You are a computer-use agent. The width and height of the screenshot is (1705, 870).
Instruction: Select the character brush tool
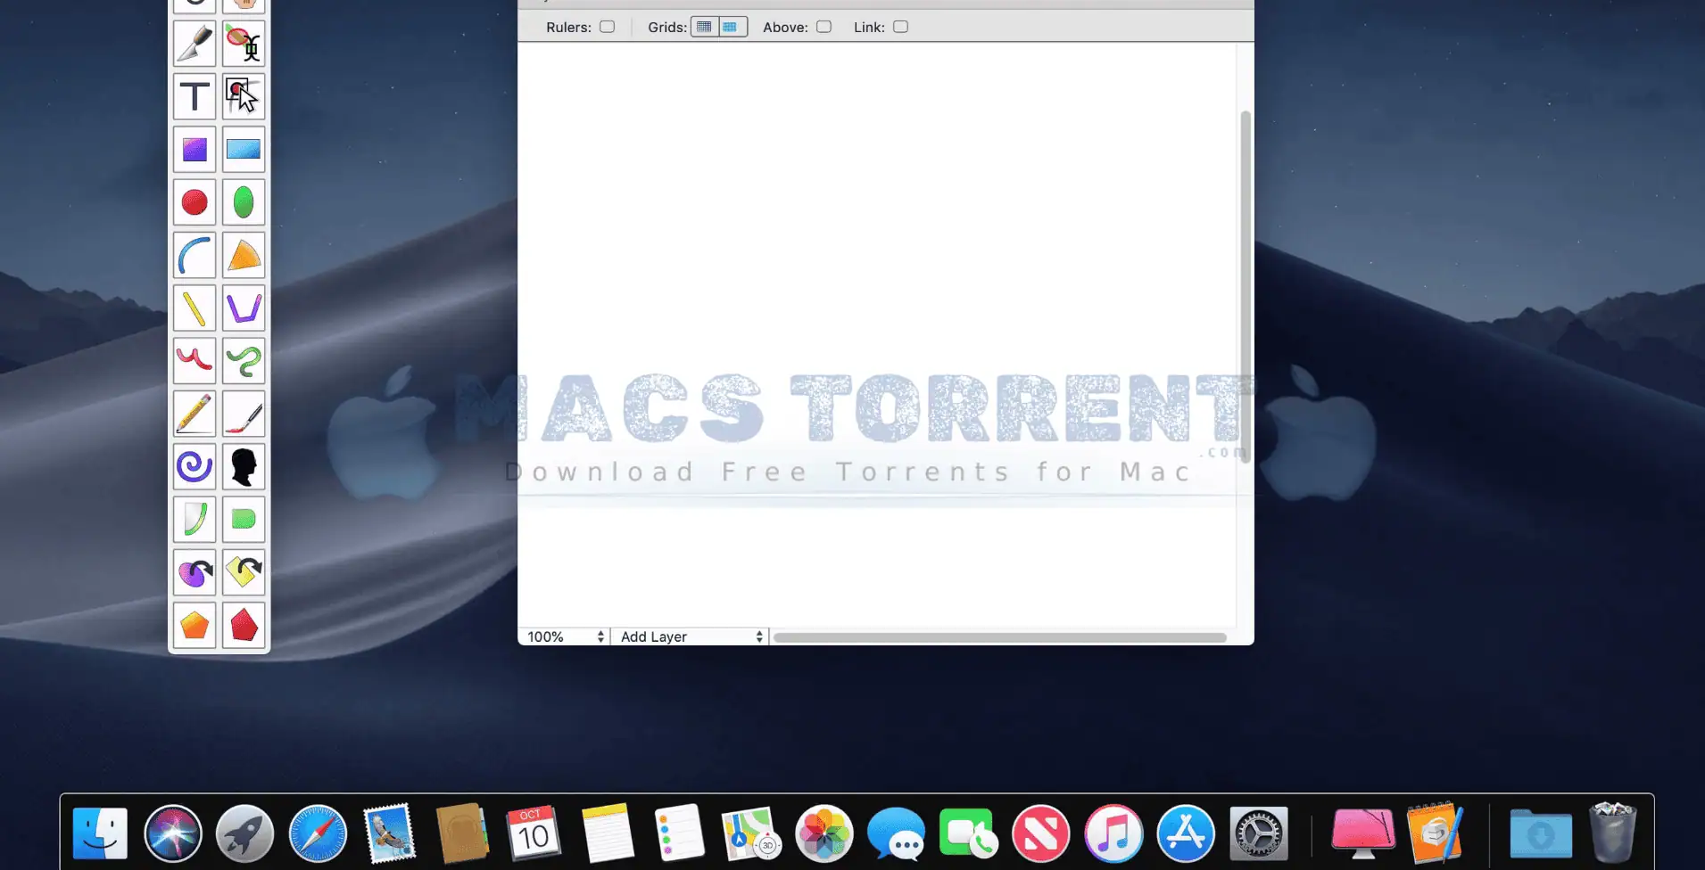244,44
